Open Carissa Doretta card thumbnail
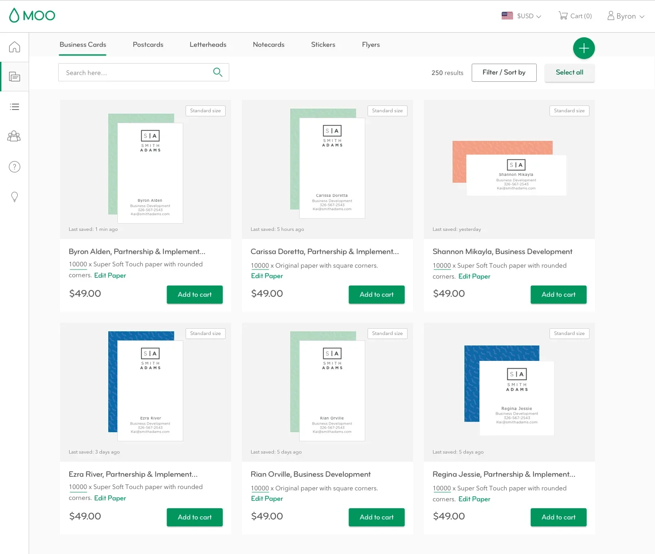Screen dimensions: 655x554 coord(327,164)
